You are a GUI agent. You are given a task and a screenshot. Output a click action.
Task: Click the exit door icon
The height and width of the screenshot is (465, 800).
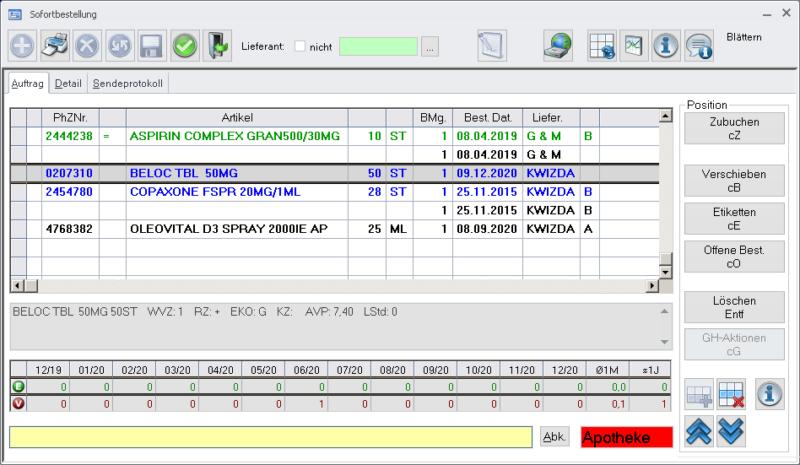pos(217,46)
